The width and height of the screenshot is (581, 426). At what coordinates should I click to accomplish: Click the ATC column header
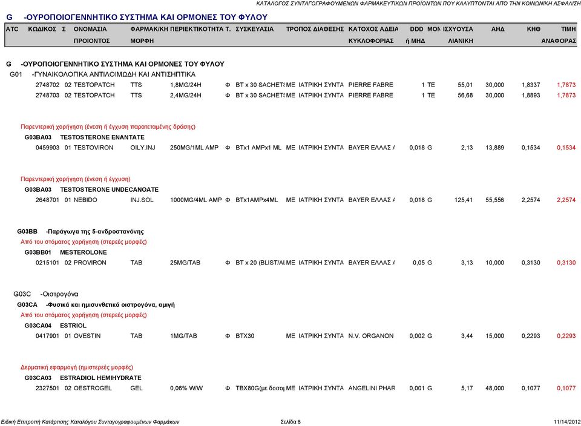click(x=12, y=29)
